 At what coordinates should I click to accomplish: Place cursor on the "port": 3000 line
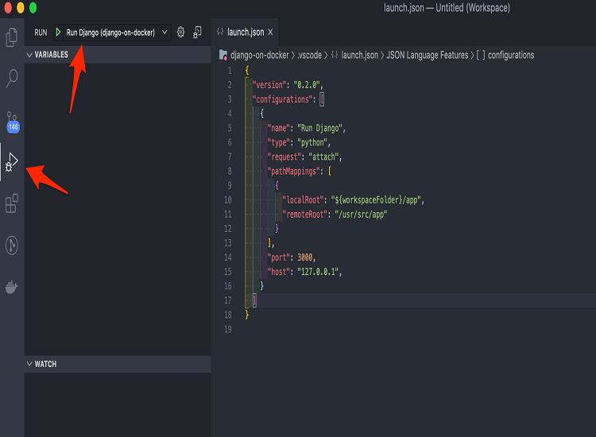tap(294, 257)
